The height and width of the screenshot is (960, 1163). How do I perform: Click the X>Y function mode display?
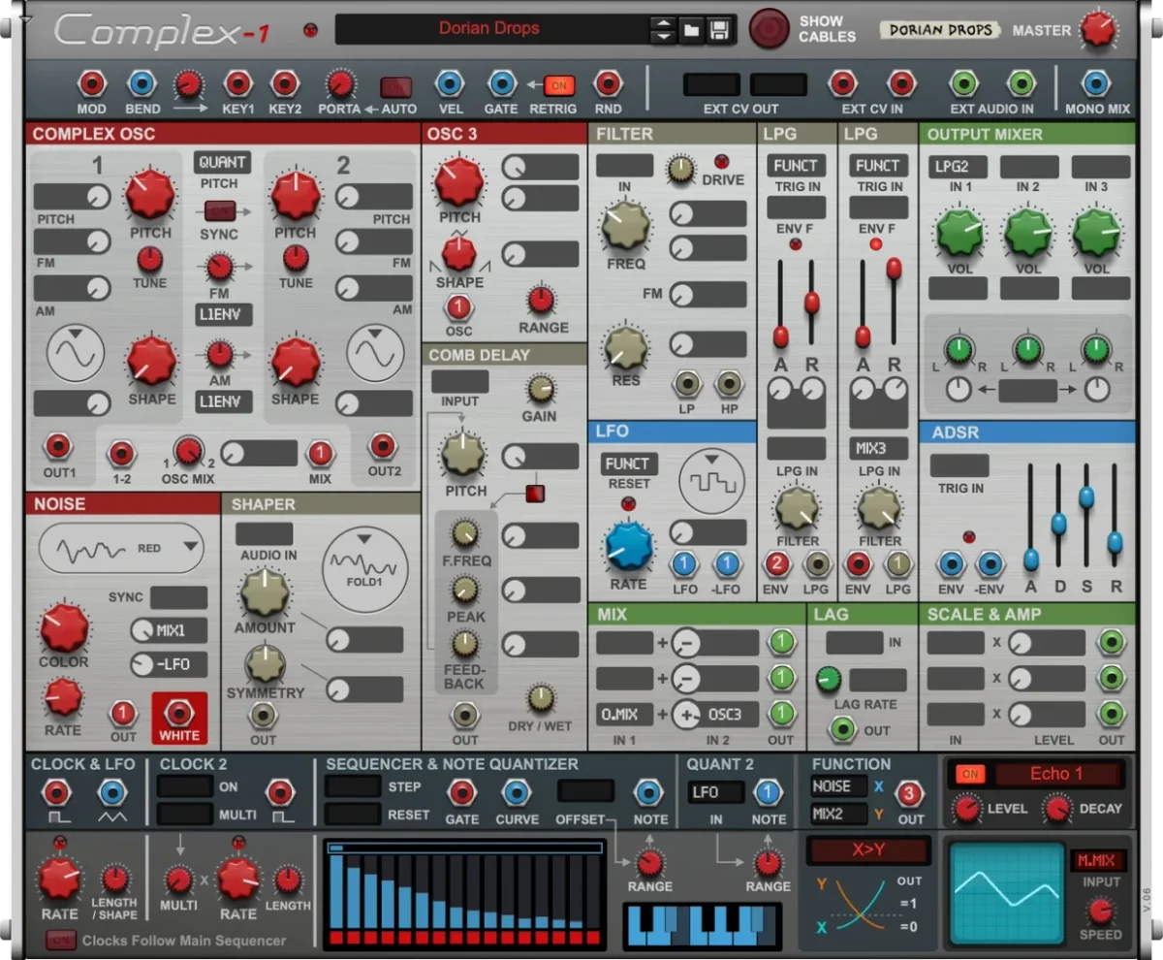pos(869,850)
